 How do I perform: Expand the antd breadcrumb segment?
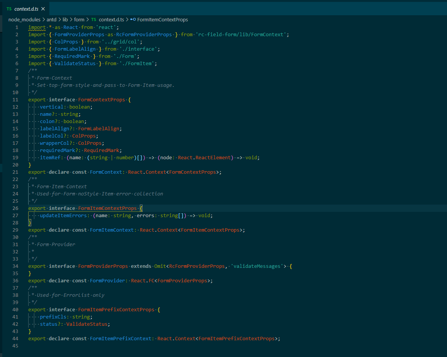(51, 19)
